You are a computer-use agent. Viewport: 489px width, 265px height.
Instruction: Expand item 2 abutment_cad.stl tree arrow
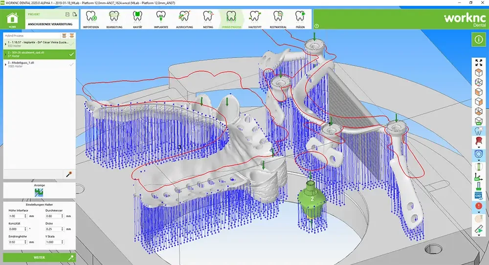5,54
